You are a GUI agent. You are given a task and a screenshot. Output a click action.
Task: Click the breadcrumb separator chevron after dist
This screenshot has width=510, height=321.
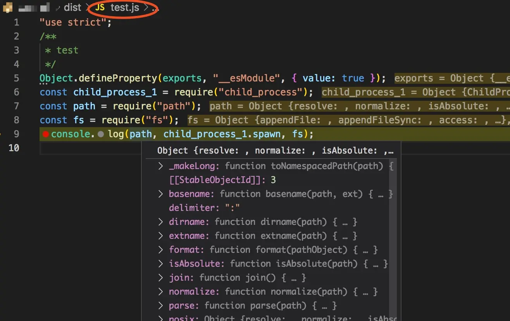[87, 7]
